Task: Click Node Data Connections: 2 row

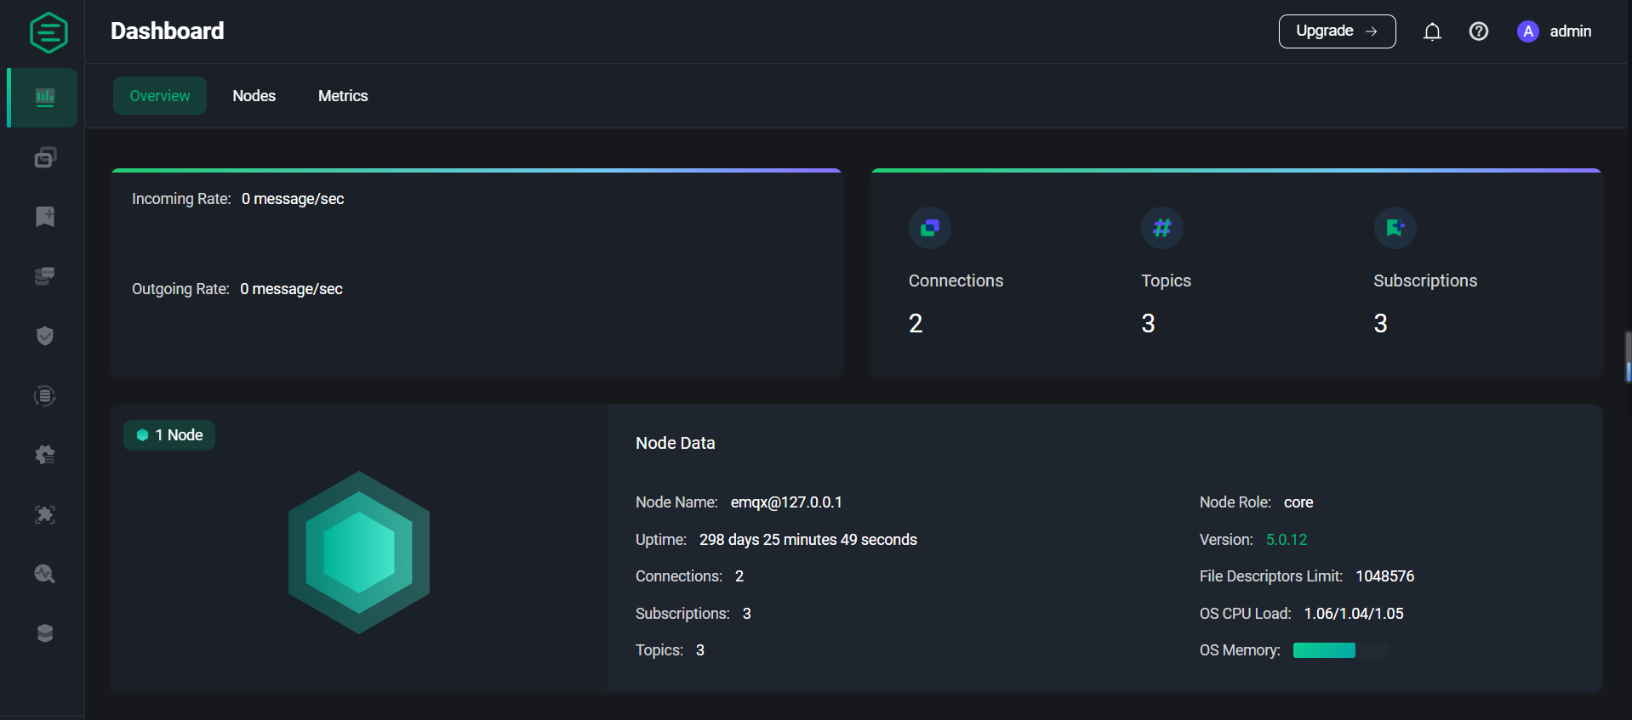Action: pos(689,576)
